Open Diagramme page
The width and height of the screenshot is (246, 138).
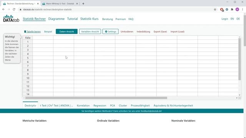click(x=57, y=19)
